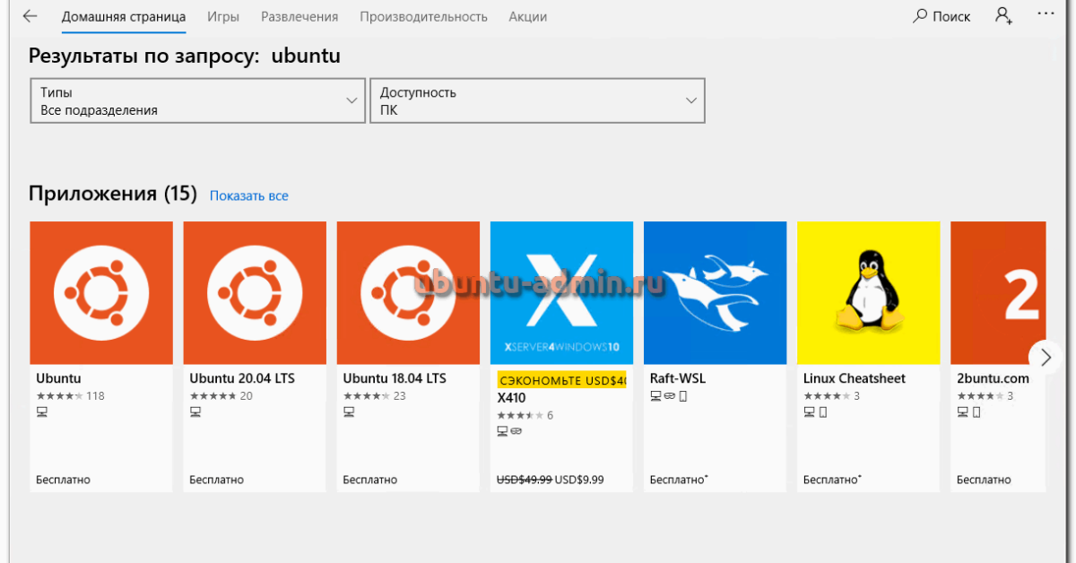Open the Акции tab
The width and height of the screenshot is (1076, 563).
[x=527, y=17]
